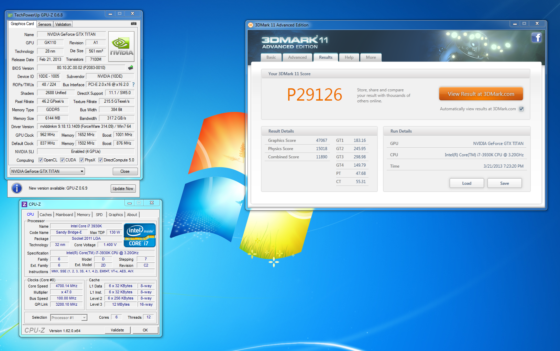The width and height of the screenshot is (560, 351).
Task: Click the Driver Version field in GPU-Z
Action: point(86,126)
